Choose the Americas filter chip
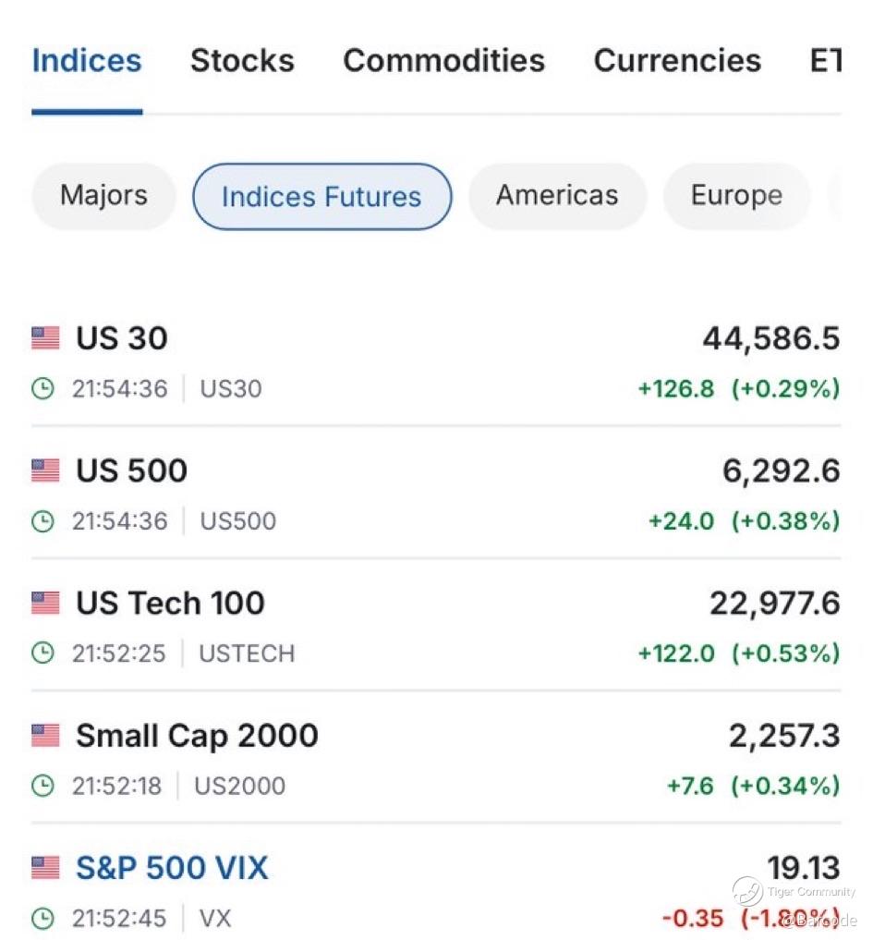 pos(557,196)
